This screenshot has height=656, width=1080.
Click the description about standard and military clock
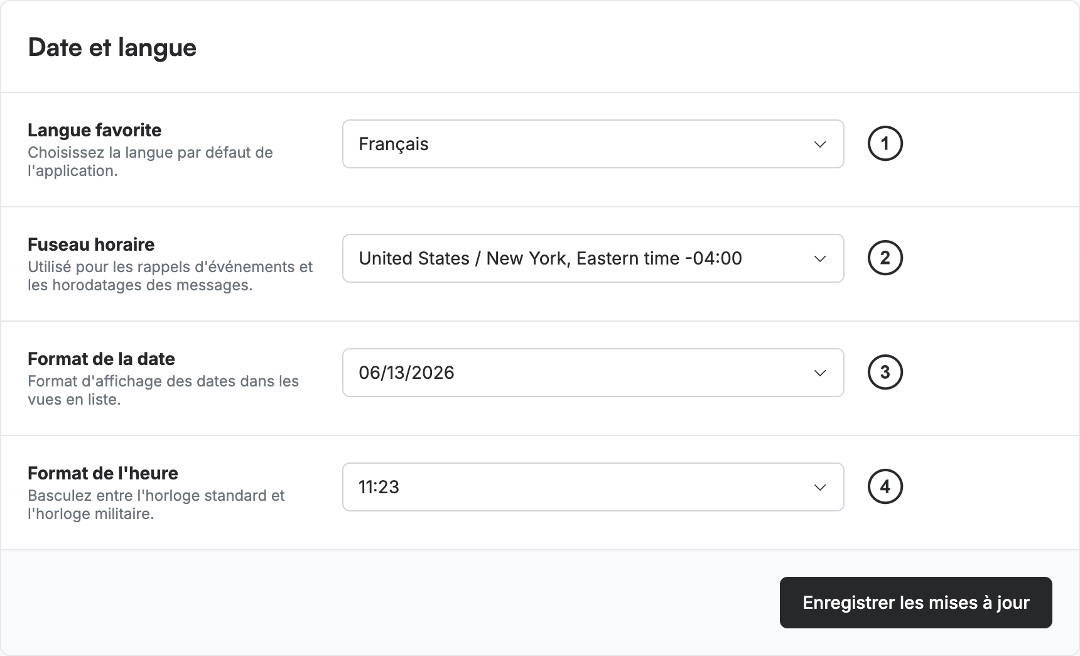click(156, 505)
